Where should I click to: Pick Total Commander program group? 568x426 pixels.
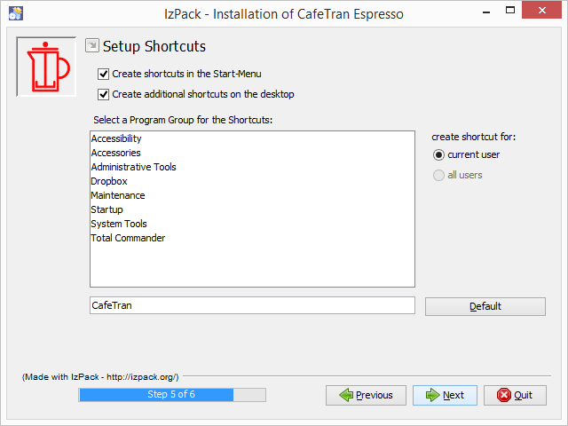pos(128,238)
